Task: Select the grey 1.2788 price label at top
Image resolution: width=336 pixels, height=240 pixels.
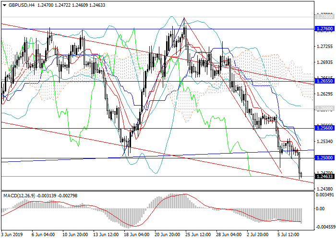Action: 324,16
